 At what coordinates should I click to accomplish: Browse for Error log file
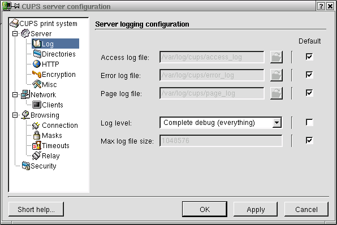[x=276, y=75]
